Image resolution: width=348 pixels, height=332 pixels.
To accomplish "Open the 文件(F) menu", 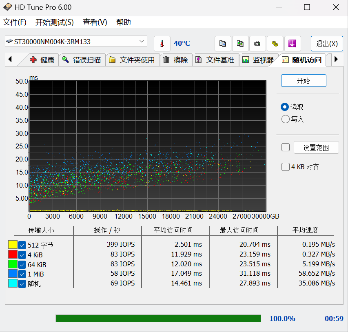I will point(15,22).
